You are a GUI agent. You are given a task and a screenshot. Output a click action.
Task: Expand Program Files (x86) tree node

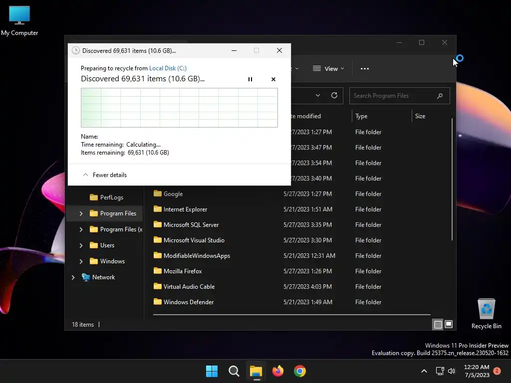coord(81,229)
